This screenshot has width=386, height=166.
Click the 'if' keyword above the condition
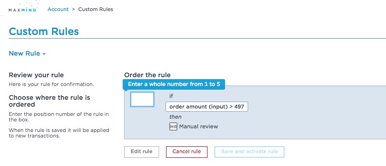pos(171,96)
